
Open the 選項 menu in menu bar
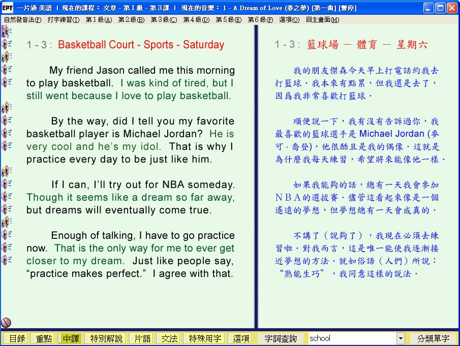[x=289, y=20]
